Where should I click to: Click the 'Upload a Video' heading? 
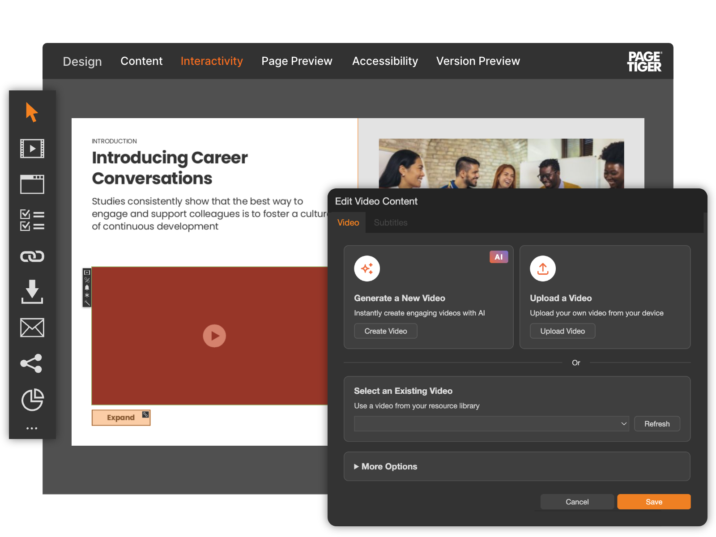click(561, 298)
